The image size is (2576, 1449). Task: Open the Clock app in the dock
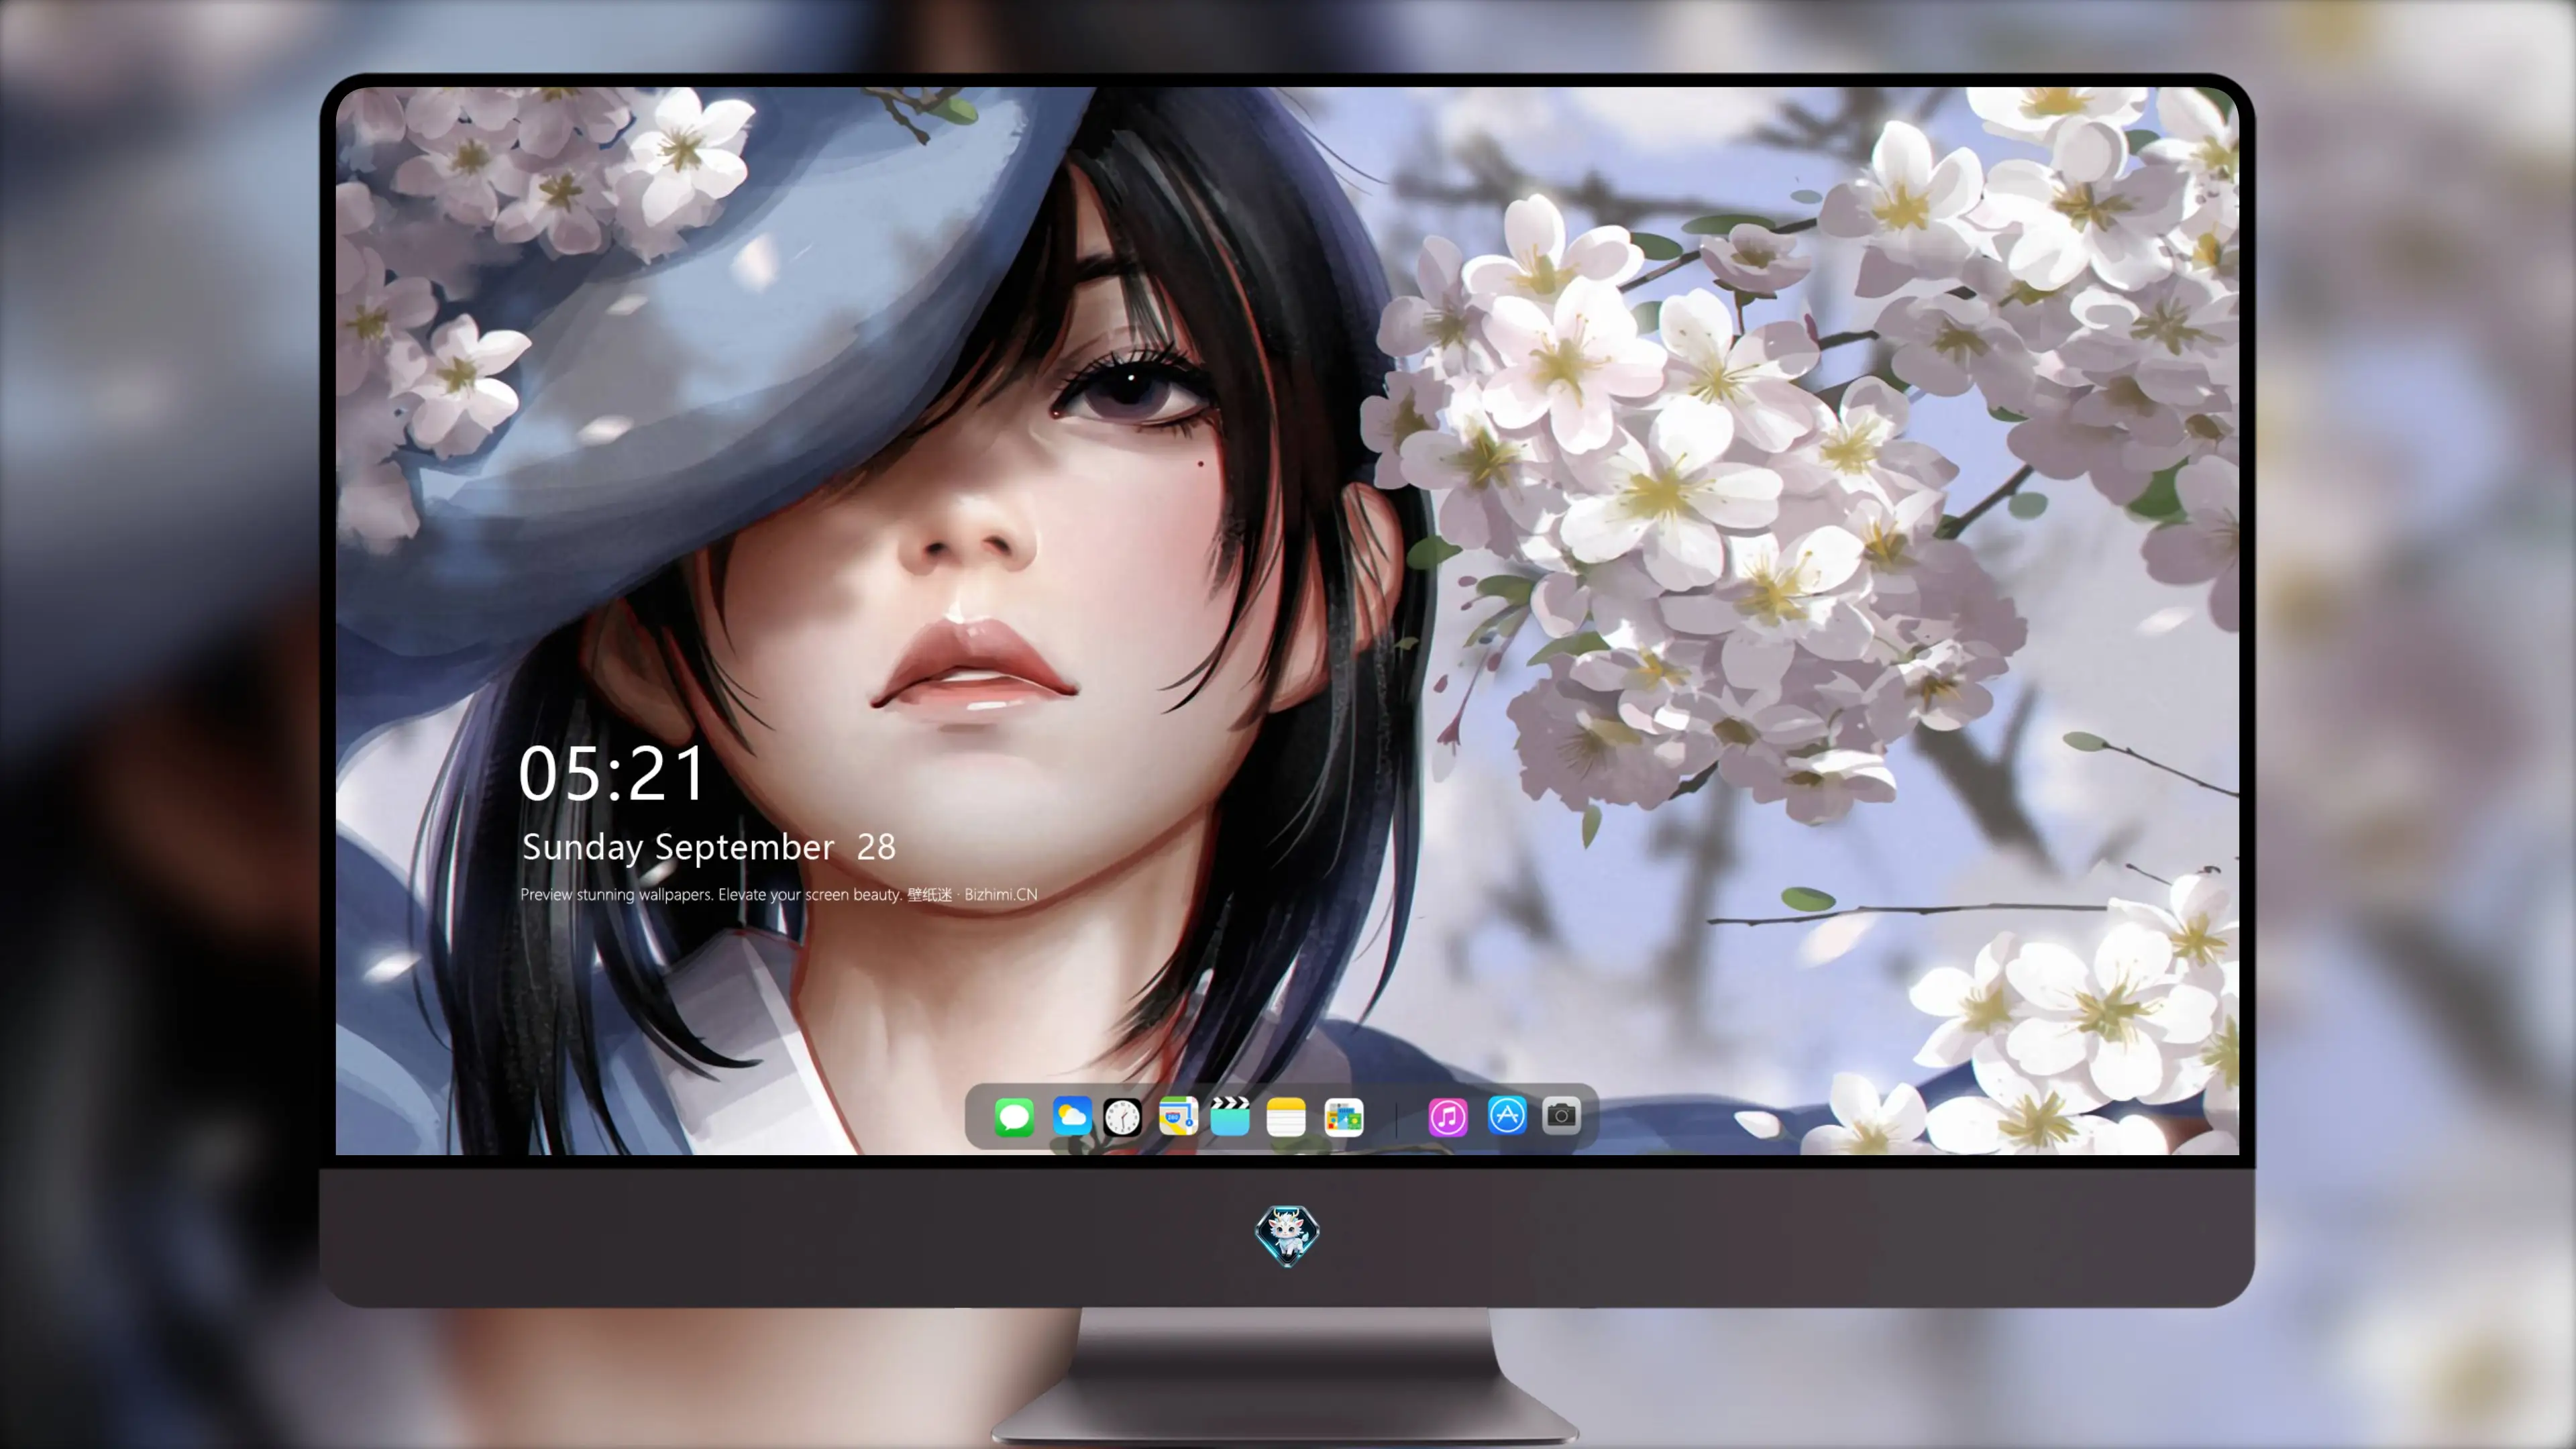point(1122,1116)
